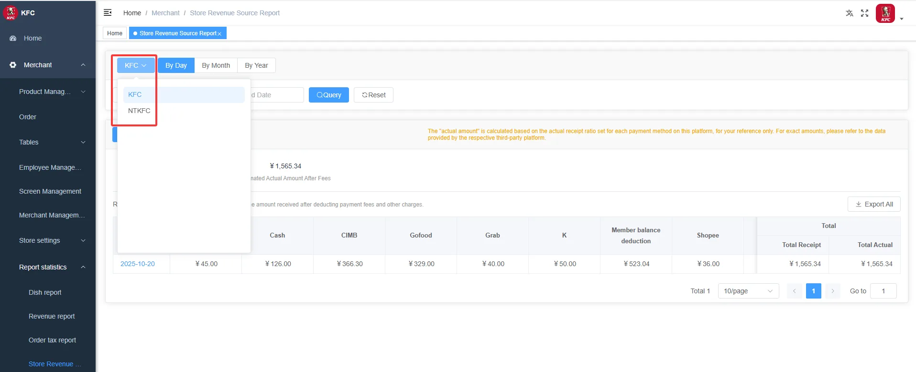
Task: Click the Cash column header
Action: tap(277, 235)
